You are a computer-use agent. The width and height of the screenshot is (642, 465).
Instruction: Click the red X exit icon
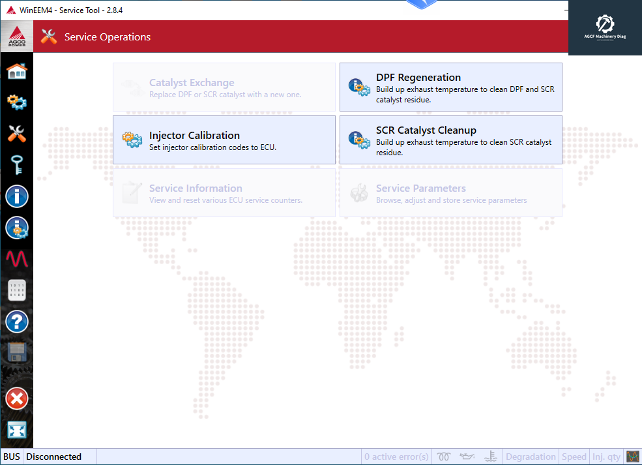pyautogui.click(x=17, y=398)
